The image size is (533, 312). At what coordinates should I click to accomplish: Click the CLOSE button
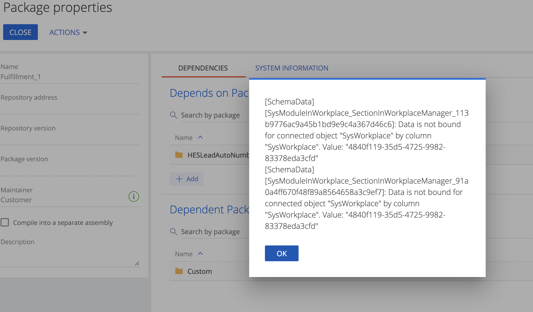pos(20,32)
